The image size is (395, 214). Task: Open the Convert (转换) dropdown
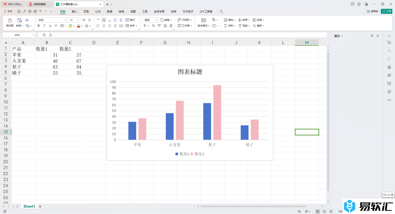167,20
